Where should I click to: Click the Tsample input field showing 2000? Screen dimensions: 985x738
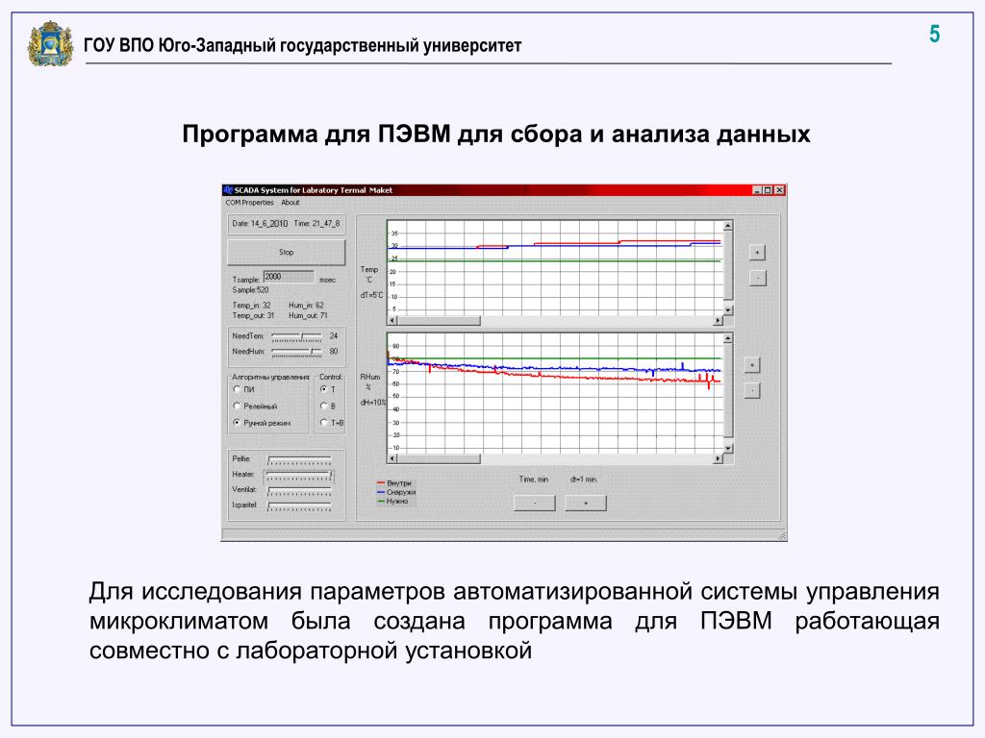click(289, 277)
